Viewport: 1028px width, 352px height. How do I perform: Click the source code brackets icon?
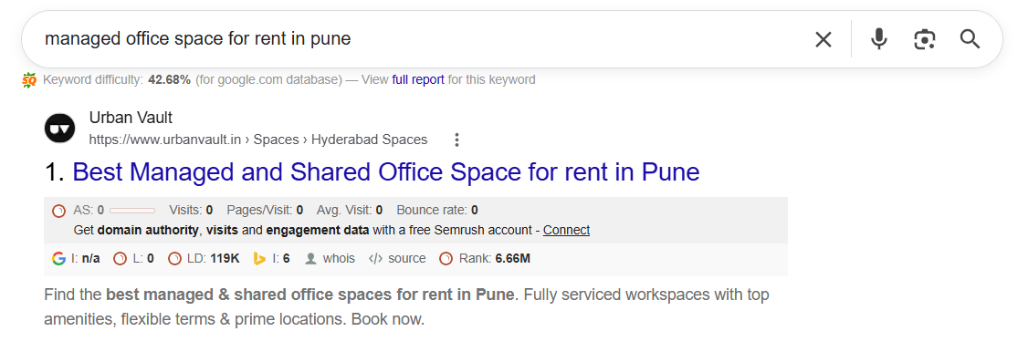point(375,258)
